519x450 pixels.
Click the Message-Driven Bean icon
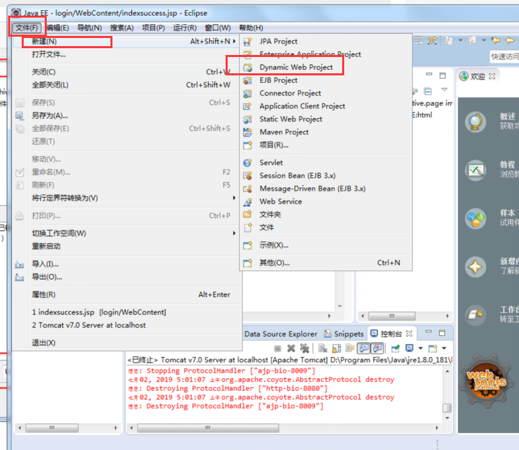tap(247, 189)
